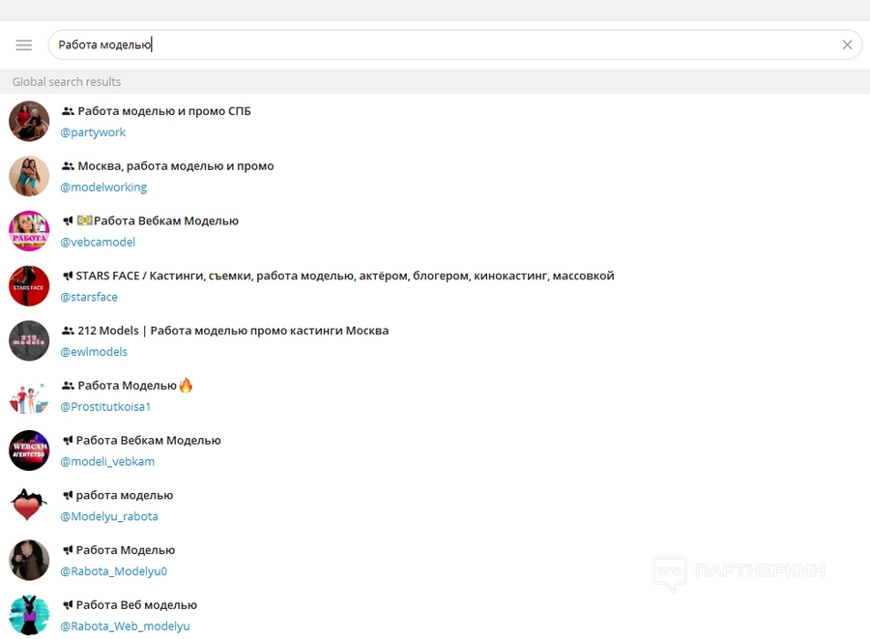
Task: Open the hamburger main menu
Action: click(24, 44)
